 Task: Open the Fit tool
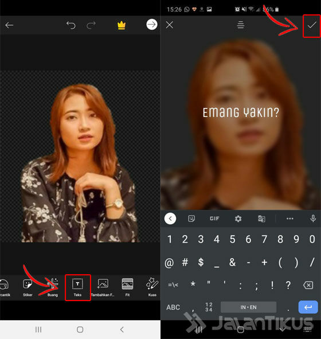127,287
